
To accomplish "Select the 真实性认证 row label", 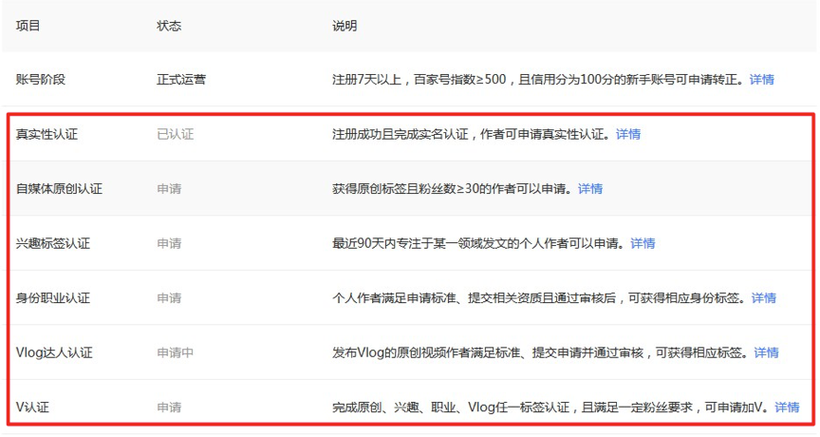I will coord(47,135).
